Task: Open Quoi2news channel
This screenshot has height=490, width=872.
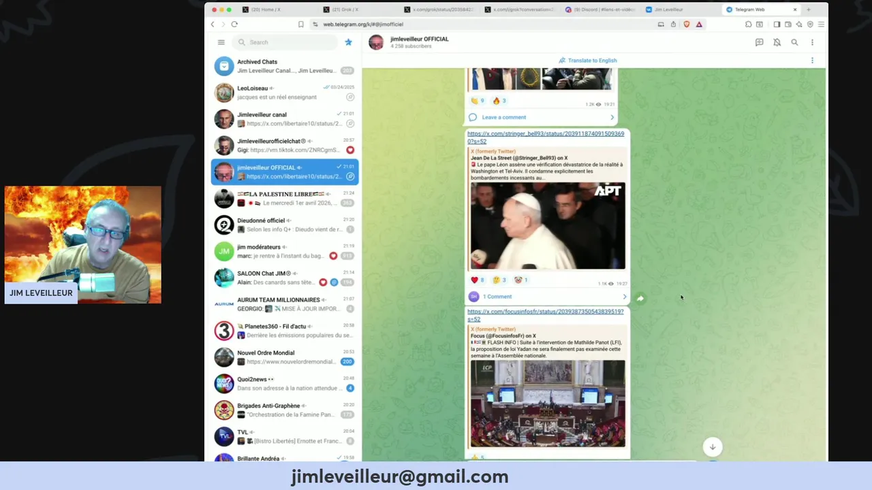Action: pyautogui.click(x=285, y=384)
